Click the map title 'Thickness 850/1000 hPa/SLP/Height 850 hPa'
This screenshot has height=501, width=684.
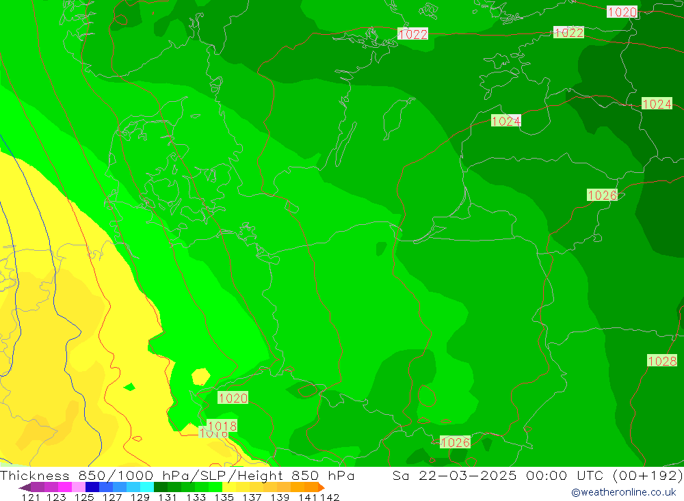[177, 475]
